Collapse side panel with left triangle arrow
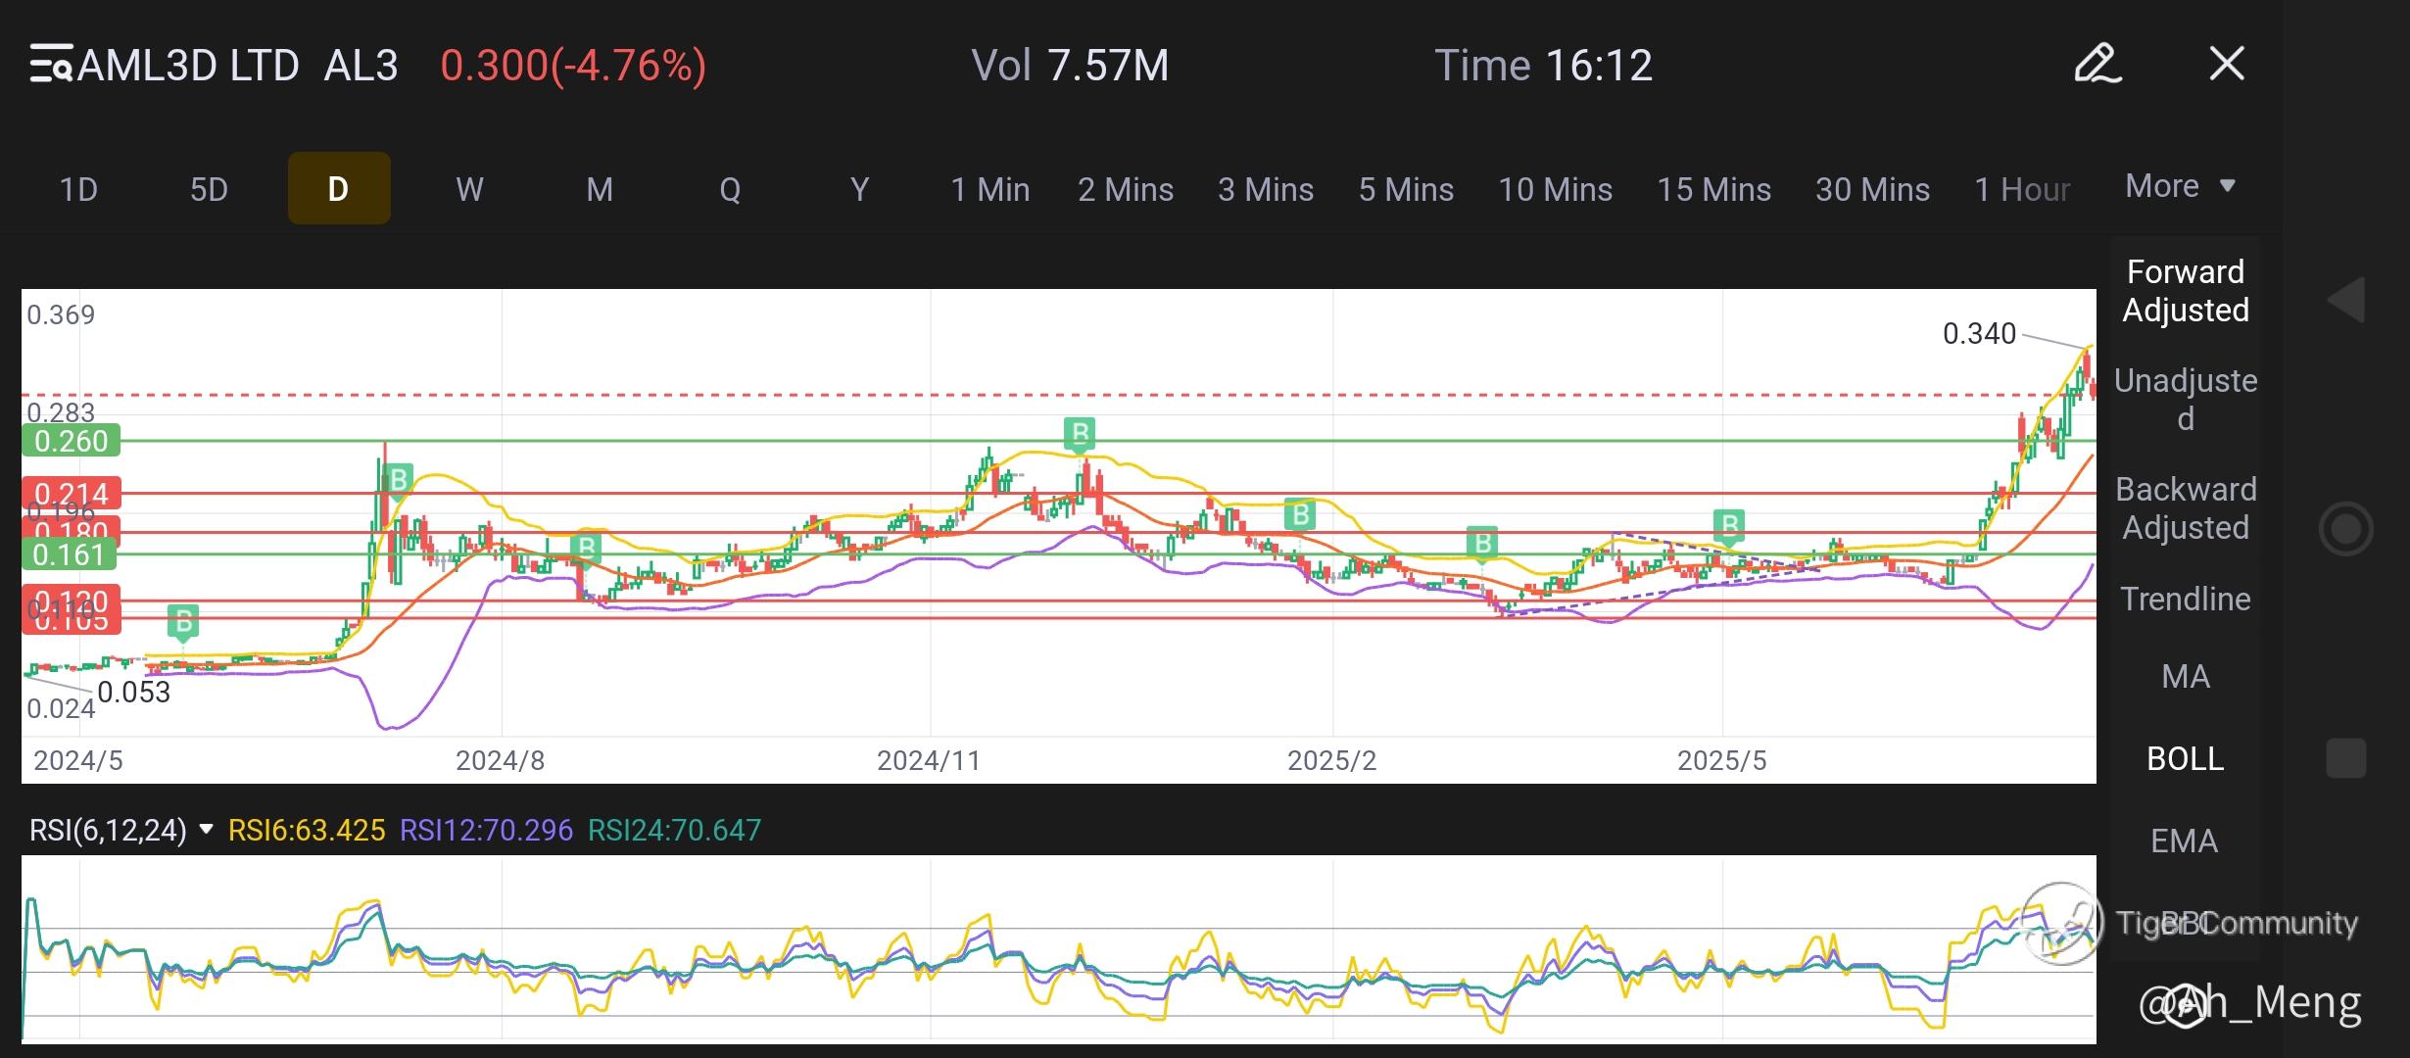 [2346, 300]
